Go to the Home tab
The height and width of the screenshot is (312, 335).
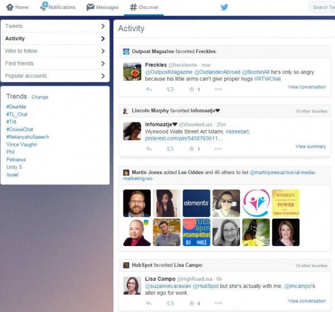coord(17,7)
